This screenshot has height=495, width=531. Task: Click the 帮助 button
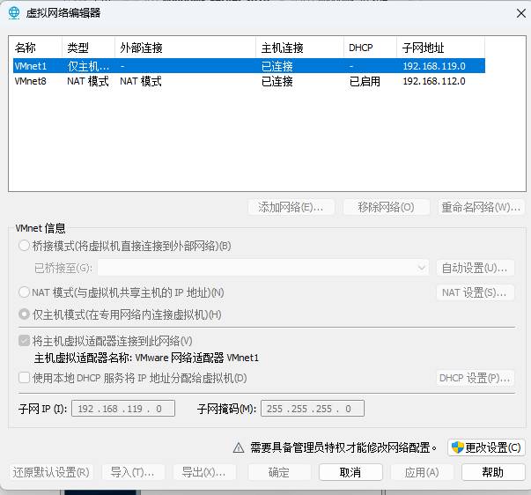point(493,472)
